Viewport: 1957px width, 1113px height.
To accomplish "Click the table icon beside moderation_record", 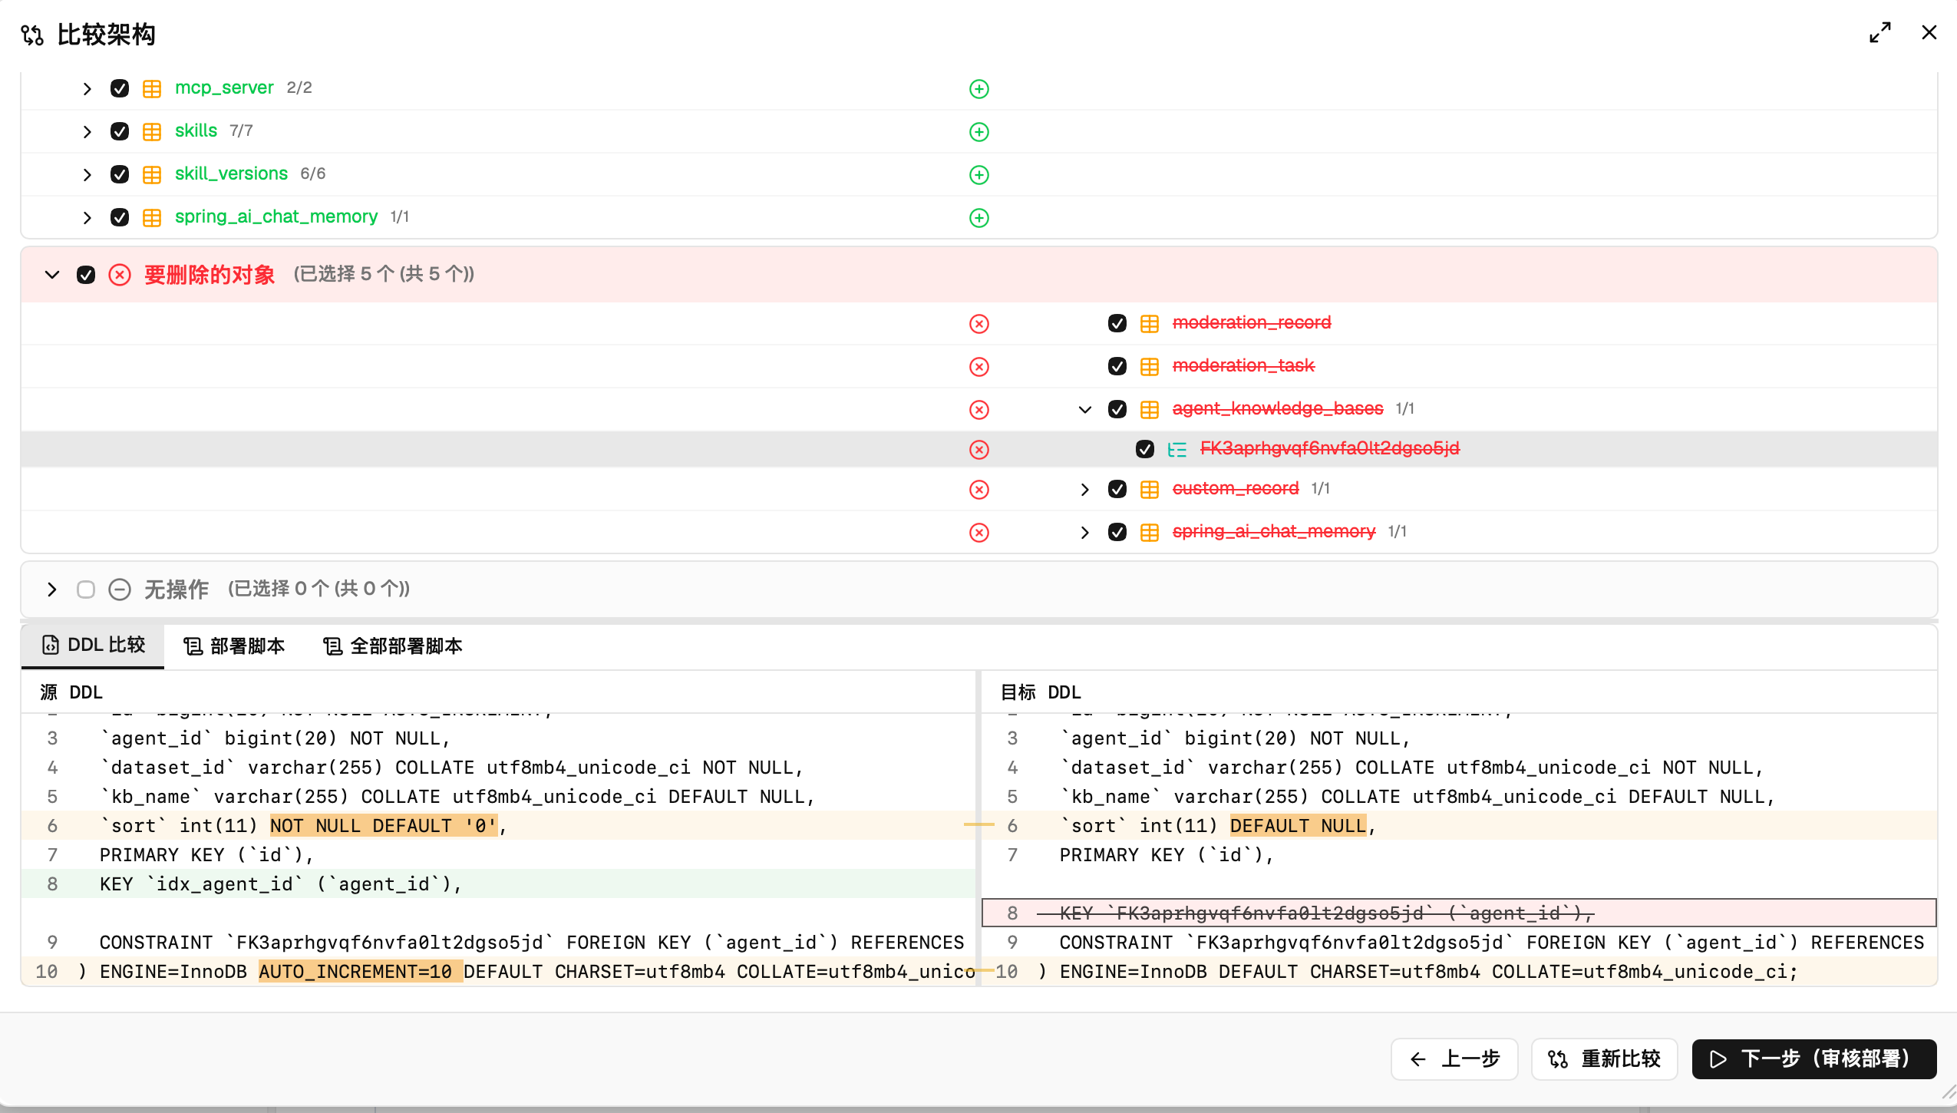I will tap(1149, 324).
